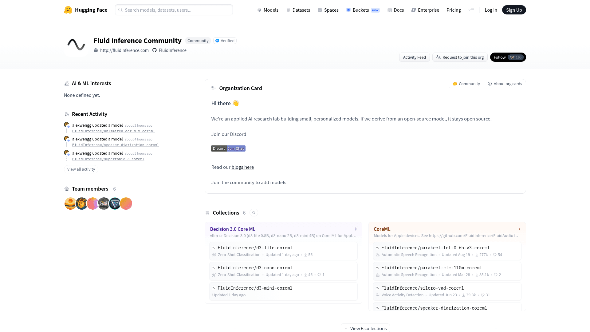Open the Spaces nav item

tap(328, 10)
